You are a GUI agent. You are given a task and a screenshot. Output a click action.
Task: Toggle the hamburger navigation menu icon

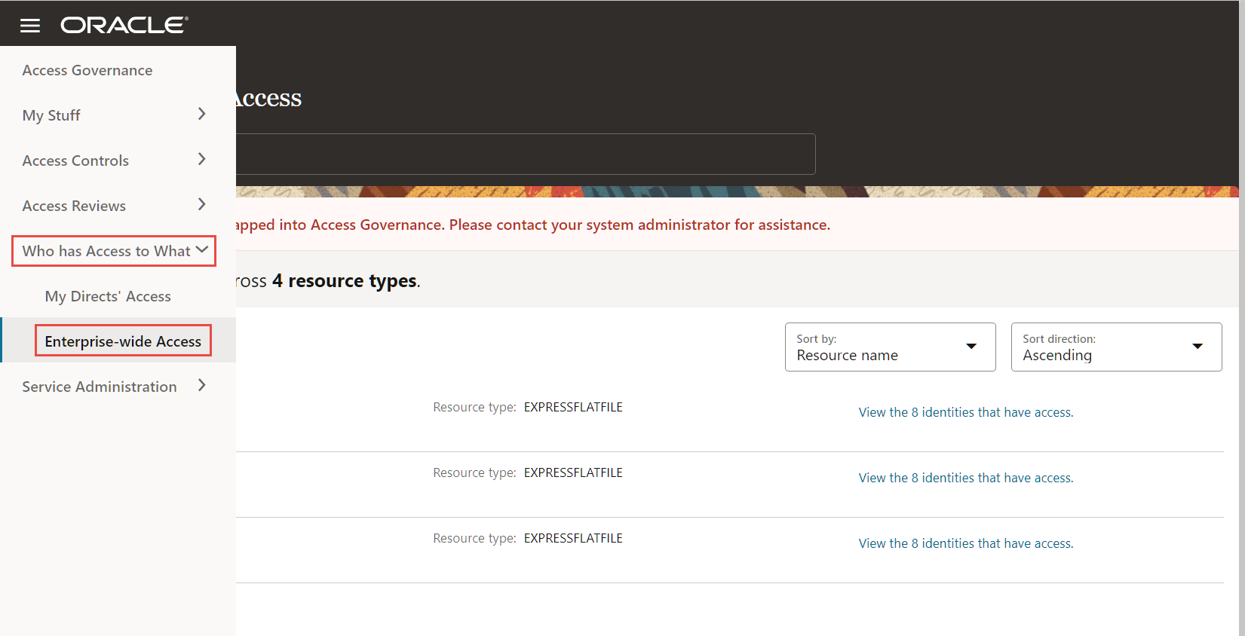click(x=30, y=26)
